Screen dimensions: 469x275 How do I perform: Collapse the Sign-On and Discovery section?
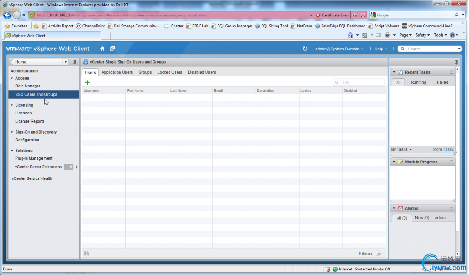(x=12, y=132)
